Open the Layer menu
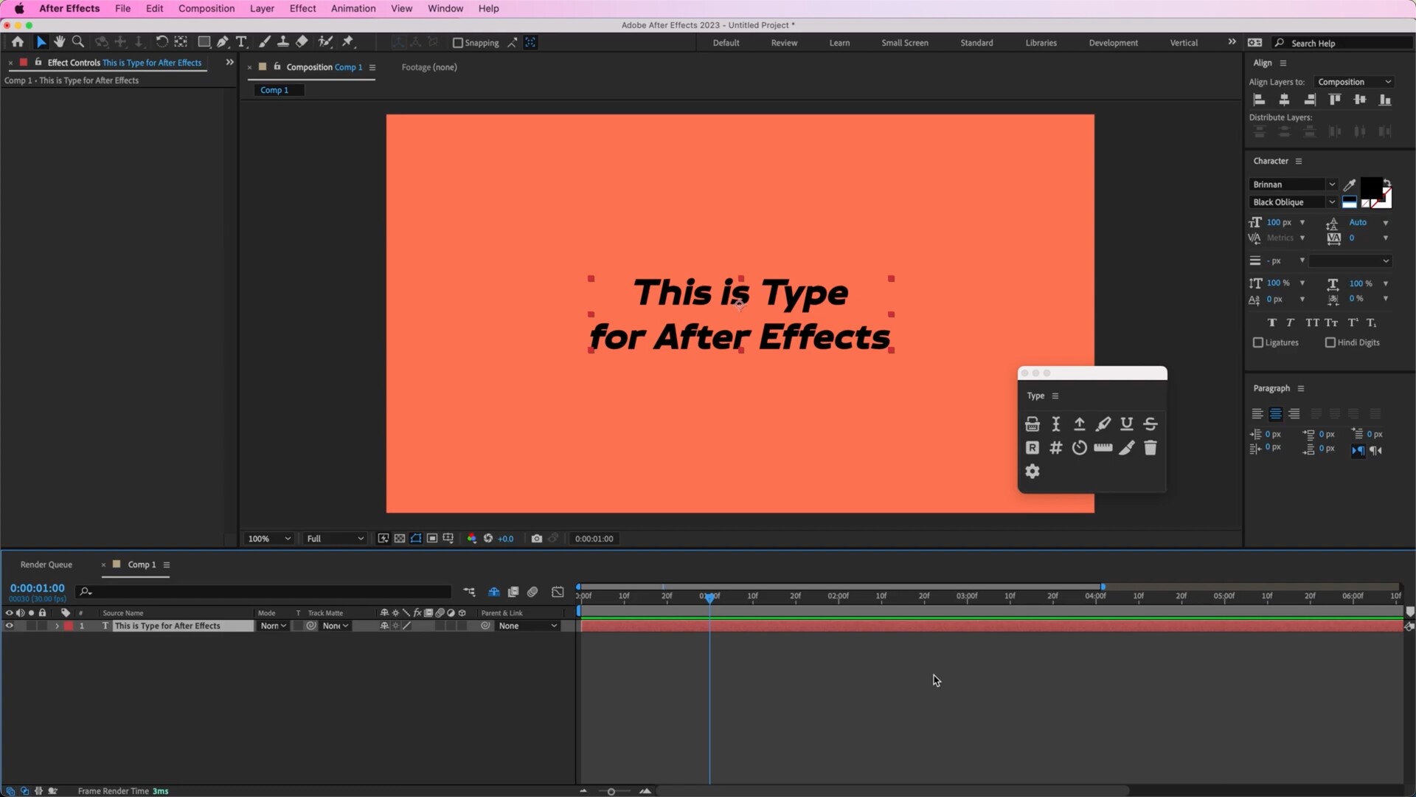The width and height of the screenshot is (1416, 797). [x=262, y=8]
